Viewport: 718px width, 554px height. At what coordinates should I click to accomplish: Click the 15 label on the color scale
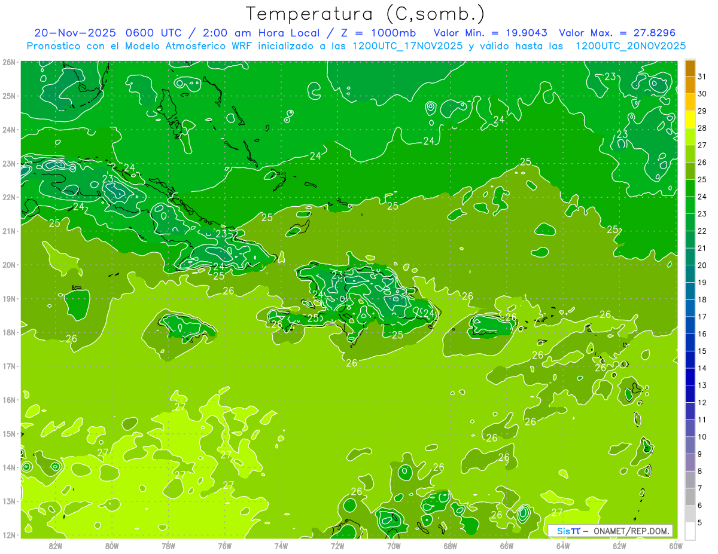[x=702, y=351]
